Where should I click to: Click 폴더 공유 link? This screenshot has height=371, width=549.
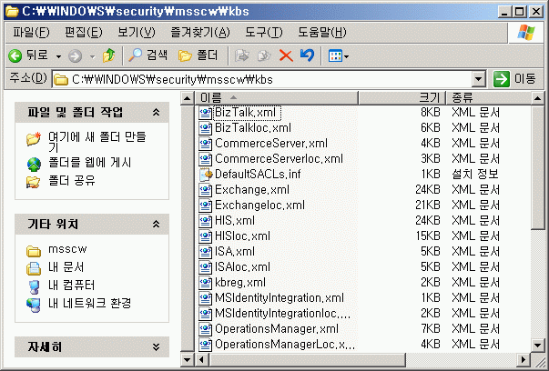(71, 180)
